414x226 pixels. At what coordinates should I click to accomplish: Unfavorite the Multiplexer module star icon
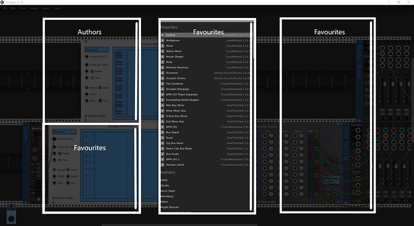coord(163,40)
